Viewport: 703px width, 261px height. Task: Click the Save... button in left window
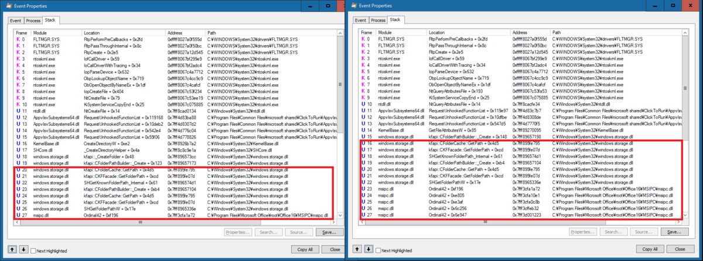point(329,232)
